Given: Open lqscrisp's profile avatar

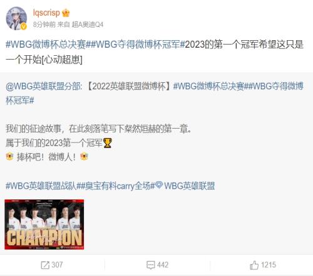Looking at the screenshot, I should click(16, 18).
